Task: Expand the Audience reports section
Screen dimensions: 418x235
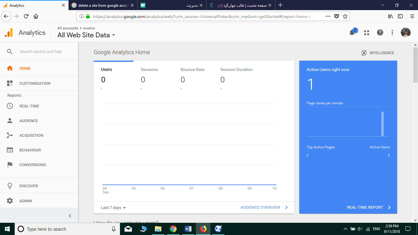Action: [28, 121]
